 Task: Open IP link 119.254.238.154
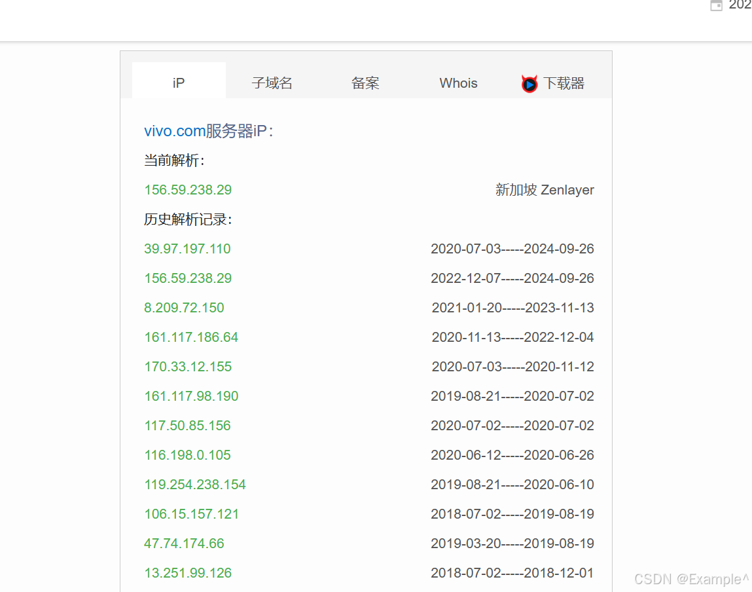point(195,485)
